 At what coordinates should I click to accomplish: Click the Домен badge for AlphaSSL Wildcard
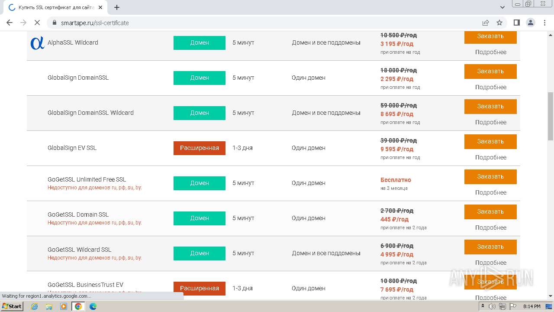pyautogui.click(x=200, y=43)
